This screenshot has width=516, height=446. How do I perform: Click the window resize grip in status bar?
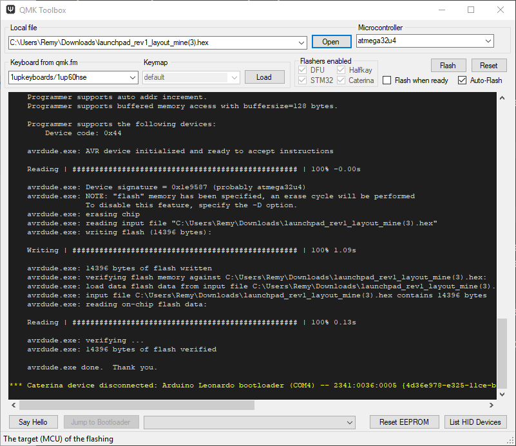coord(511,441)
